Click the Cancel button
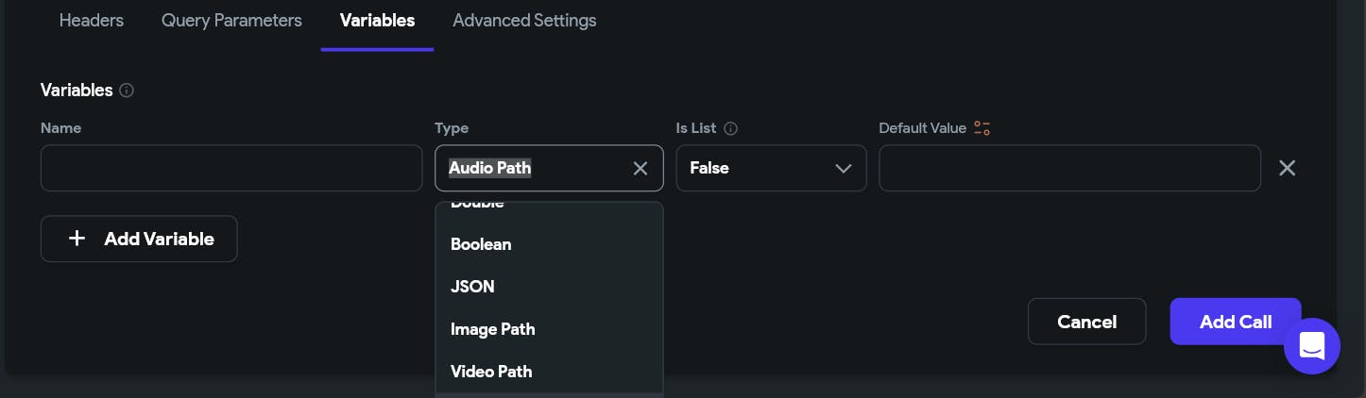The image size is (1366, 398). [x=1086, y=322]
